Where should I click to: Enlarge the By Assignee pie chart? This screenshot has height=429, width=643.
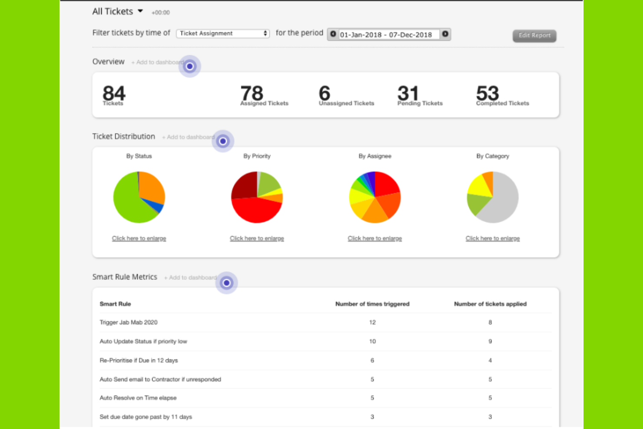point(375,238)
